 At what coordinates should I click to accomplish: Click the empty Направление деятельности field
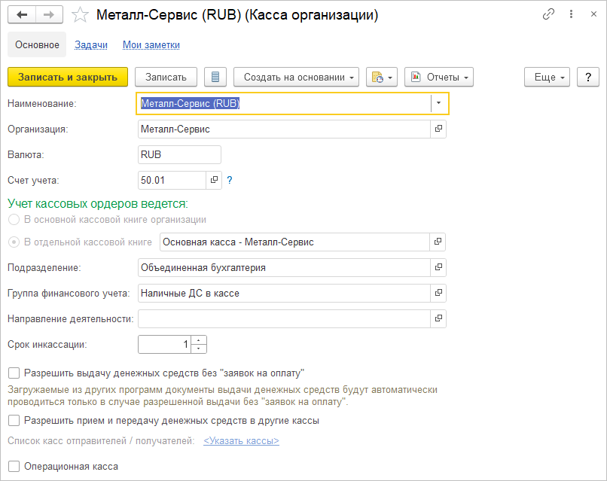[x=284, y=318]
